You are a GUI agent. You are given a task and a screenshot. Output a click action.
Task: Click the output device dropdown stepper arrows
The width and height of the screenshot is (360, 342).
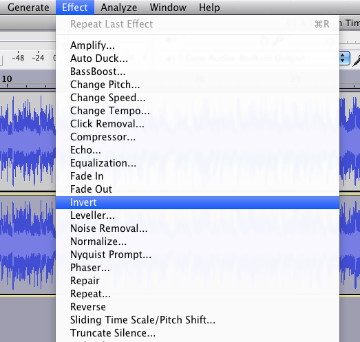click(344, 58)
